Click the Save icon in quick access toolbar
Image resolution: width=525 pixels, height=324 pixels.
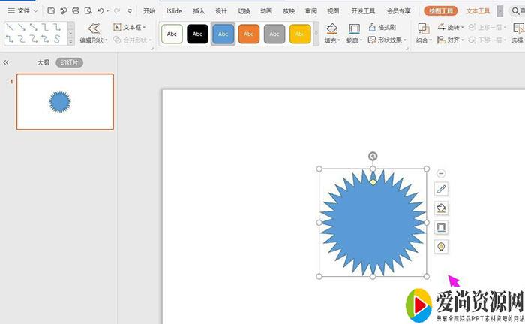tap(50, 11)
